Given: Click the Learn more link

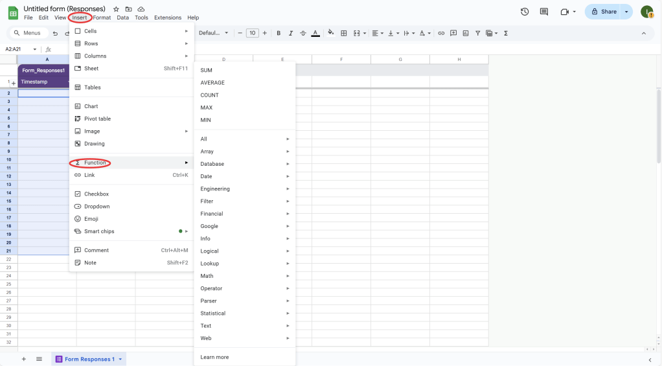Looking at the screenshot, I should tap(214, 357).
